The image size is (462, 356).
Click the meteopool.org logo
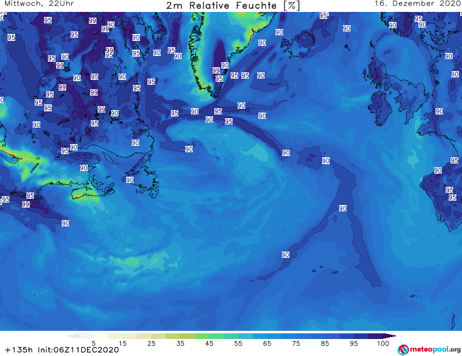coord(429,350)
